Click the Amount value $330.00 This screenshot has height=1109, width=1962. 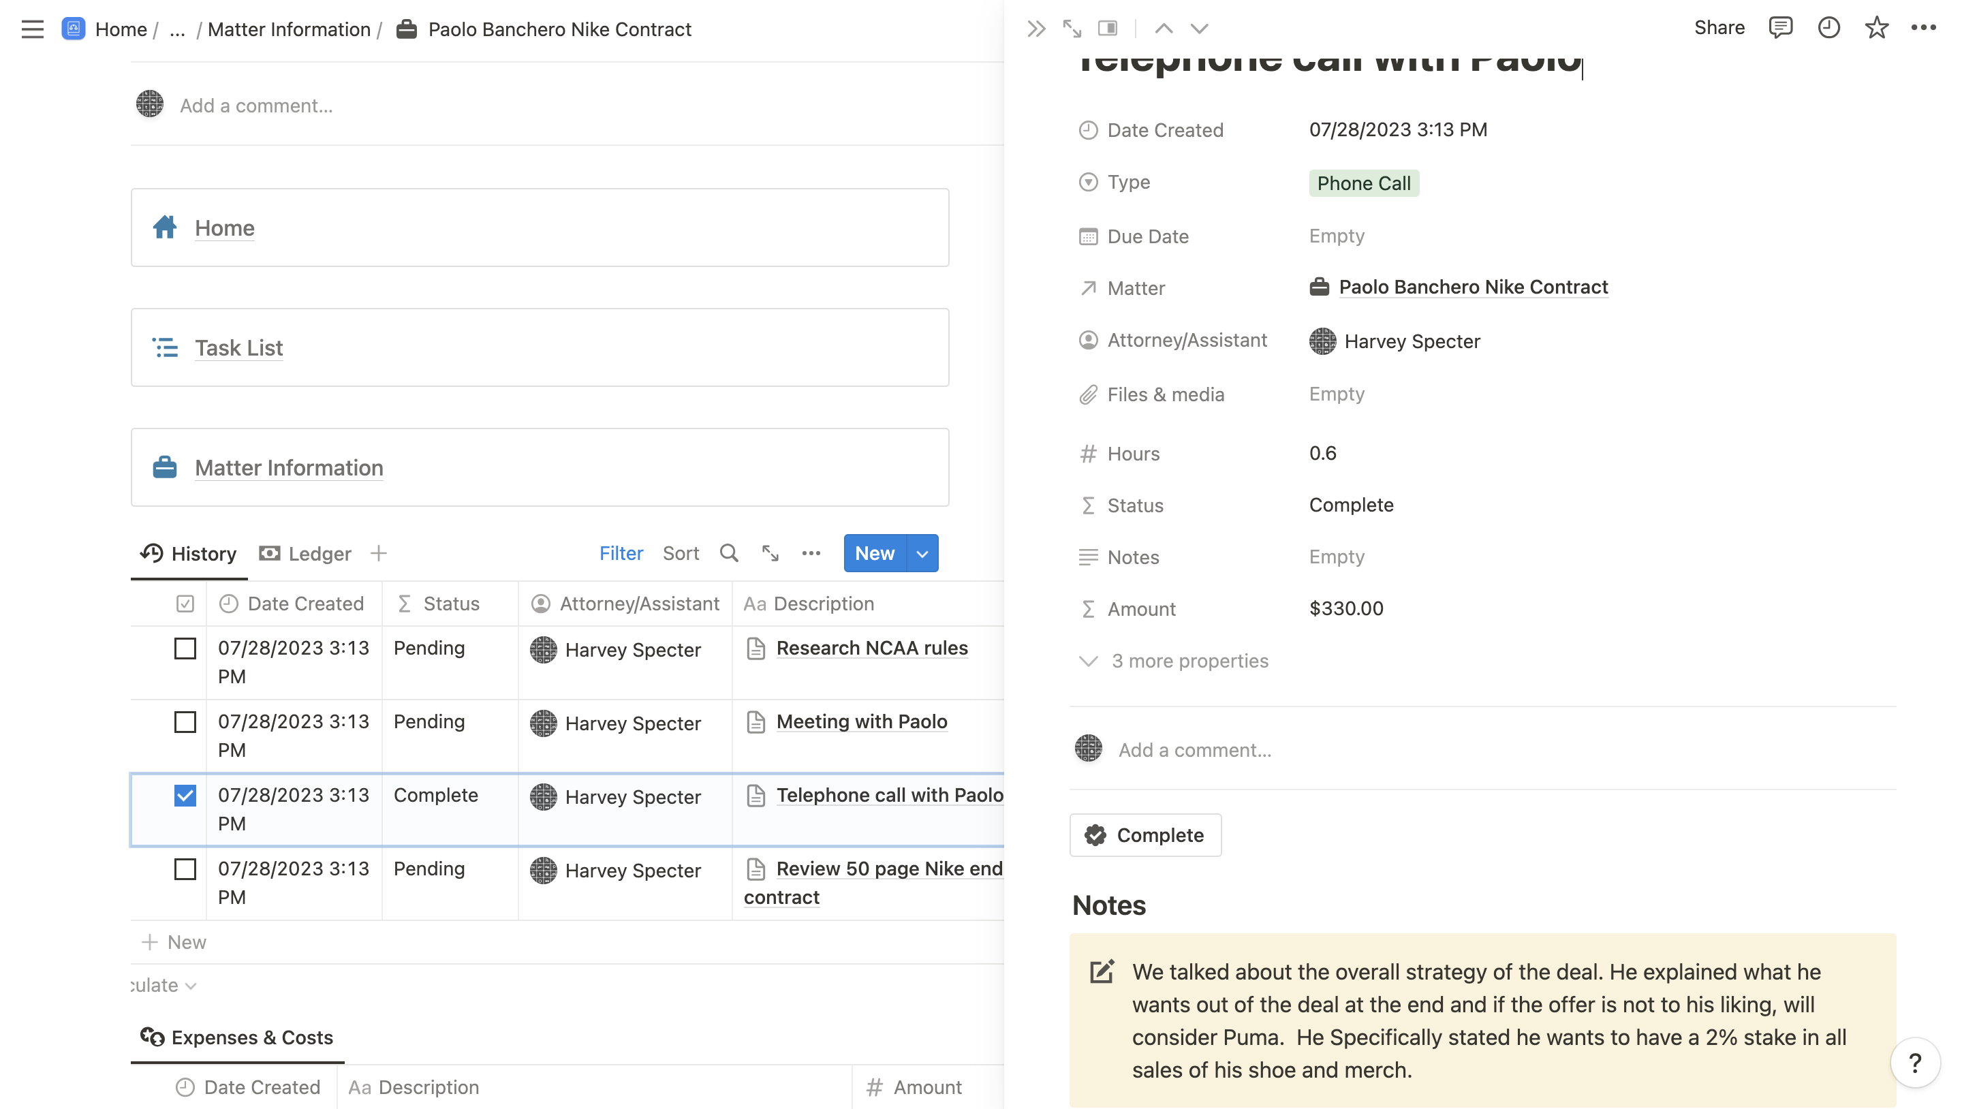[x=1346, y=608]
